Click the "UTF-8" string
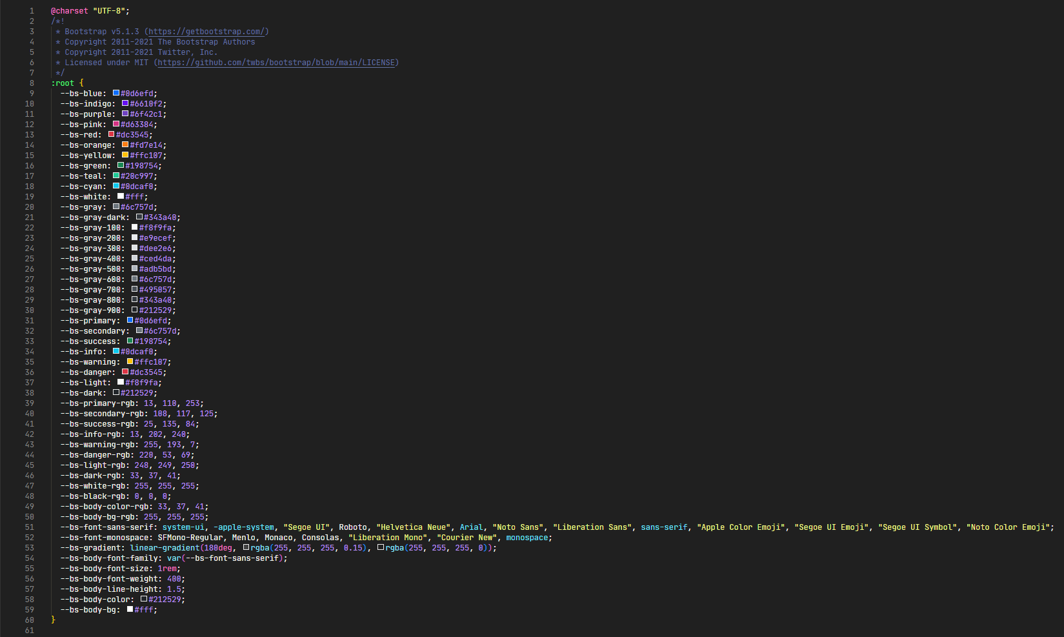Image resolution: width=1064 pixels, height=637 pixels. tap(109, 11)
